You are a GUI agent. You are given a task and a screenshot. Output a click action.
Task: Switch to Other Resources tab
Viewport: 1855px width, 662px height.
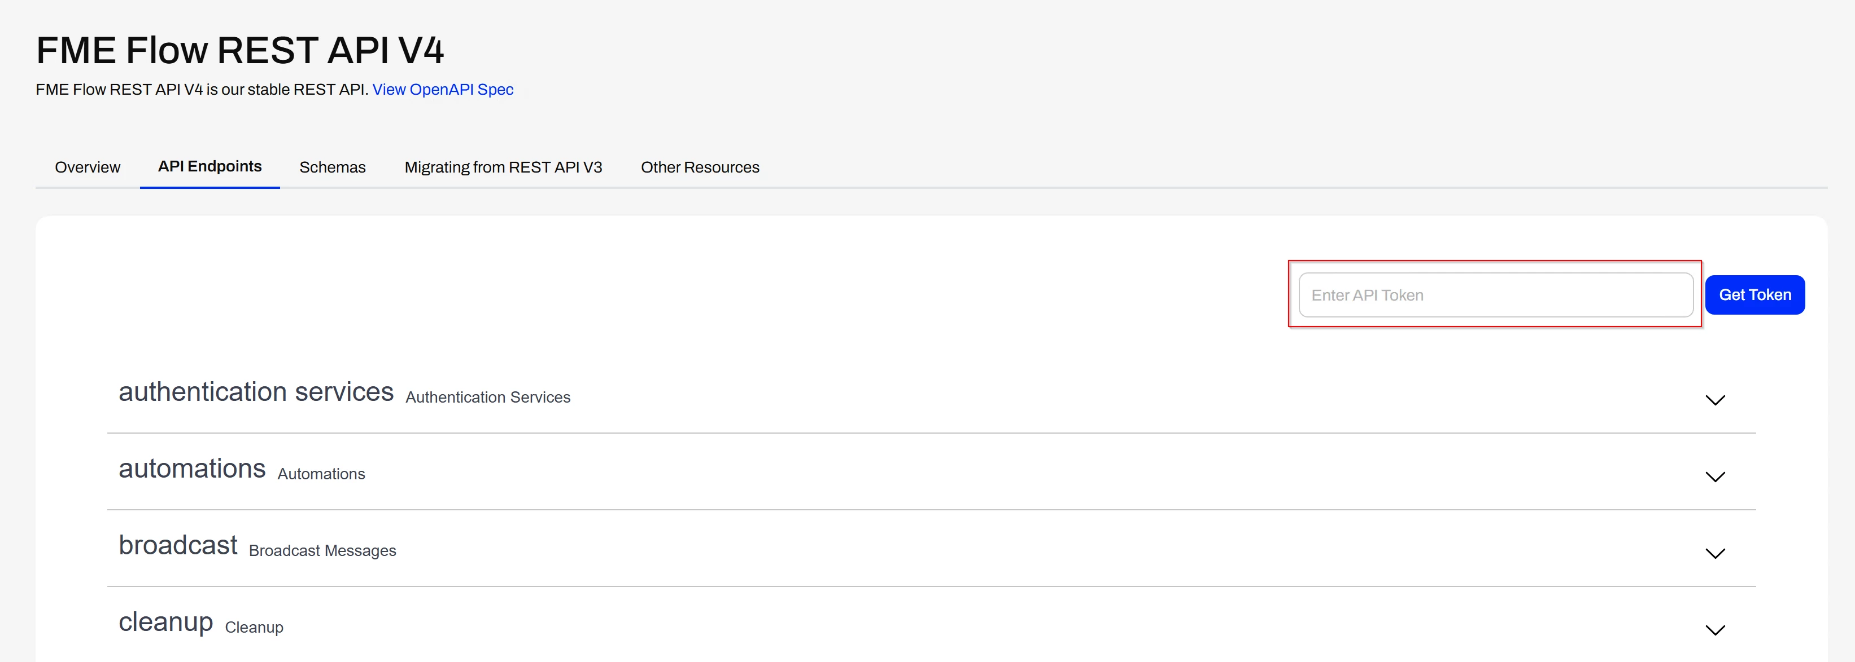tap(699, 167)
